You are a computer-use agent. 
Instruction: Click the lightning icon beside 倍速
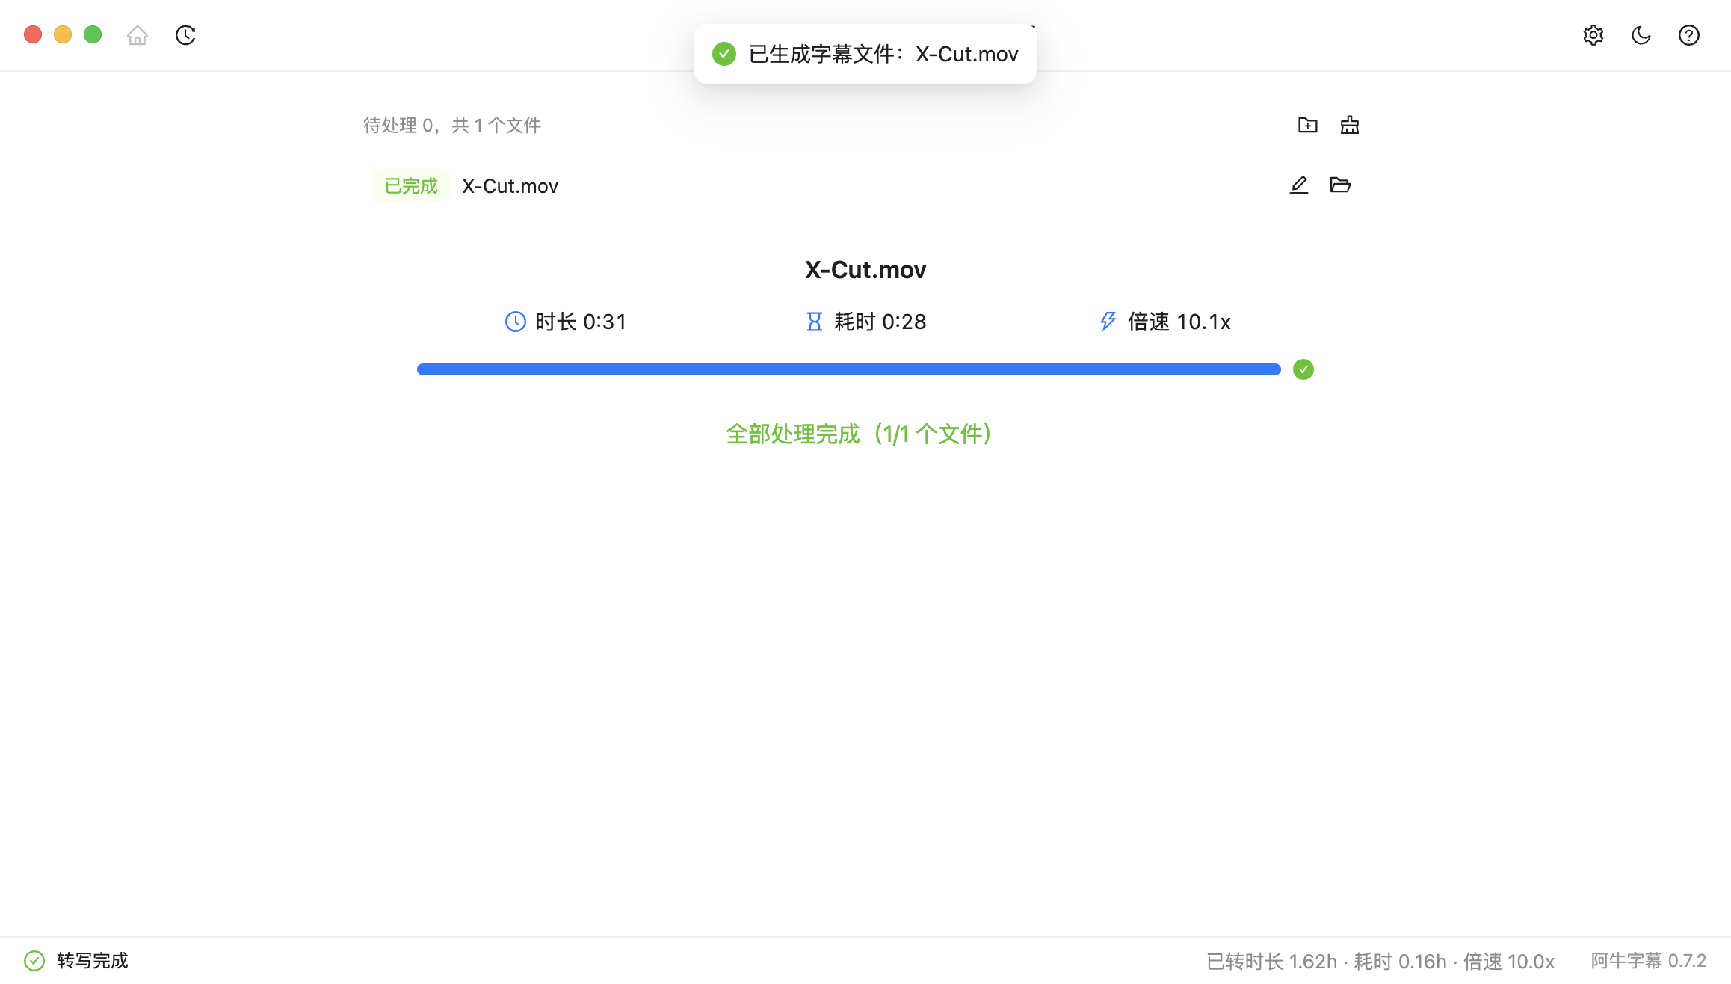coord(1108,322)
